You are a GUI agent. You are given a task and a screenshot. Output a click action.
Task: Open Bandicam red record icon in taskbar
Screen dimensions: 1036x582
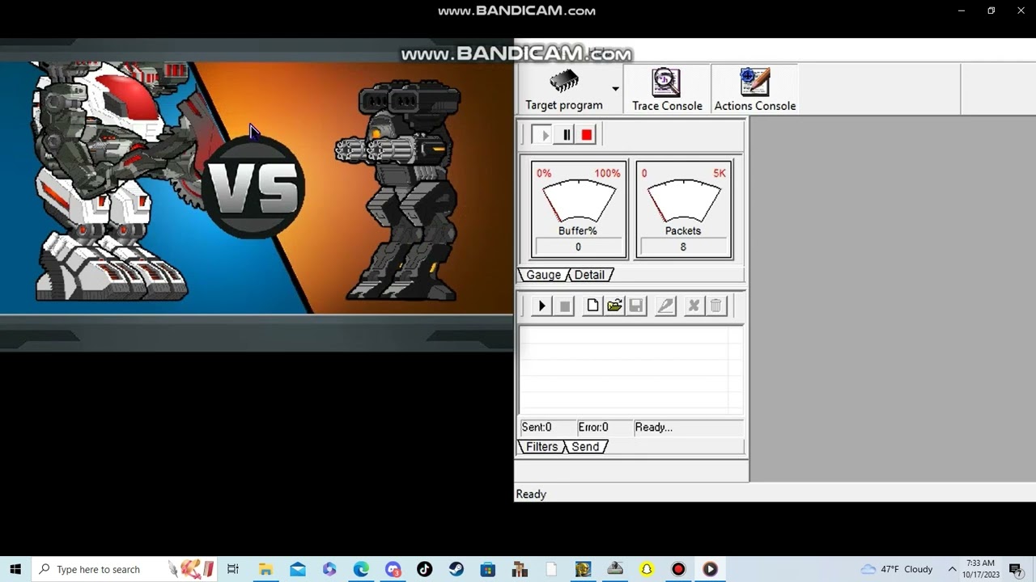pos(678,569)
